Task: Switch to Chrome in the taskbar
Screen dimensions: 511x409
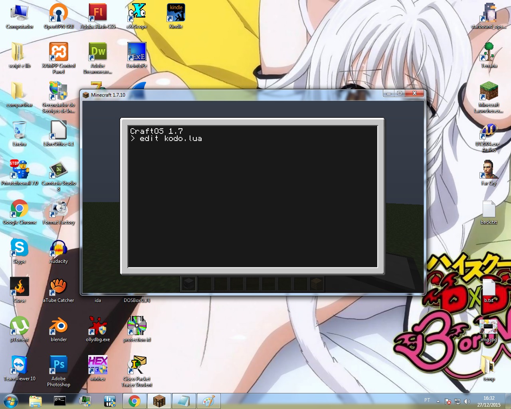Action: click(x=135, y=401)
